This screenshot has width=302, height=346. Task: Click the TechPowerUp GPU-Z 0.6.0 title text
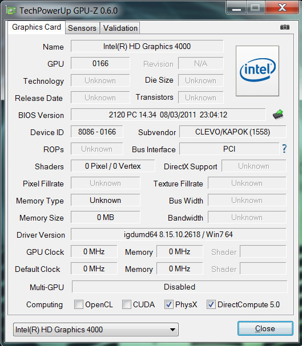(x=69, y=11)
